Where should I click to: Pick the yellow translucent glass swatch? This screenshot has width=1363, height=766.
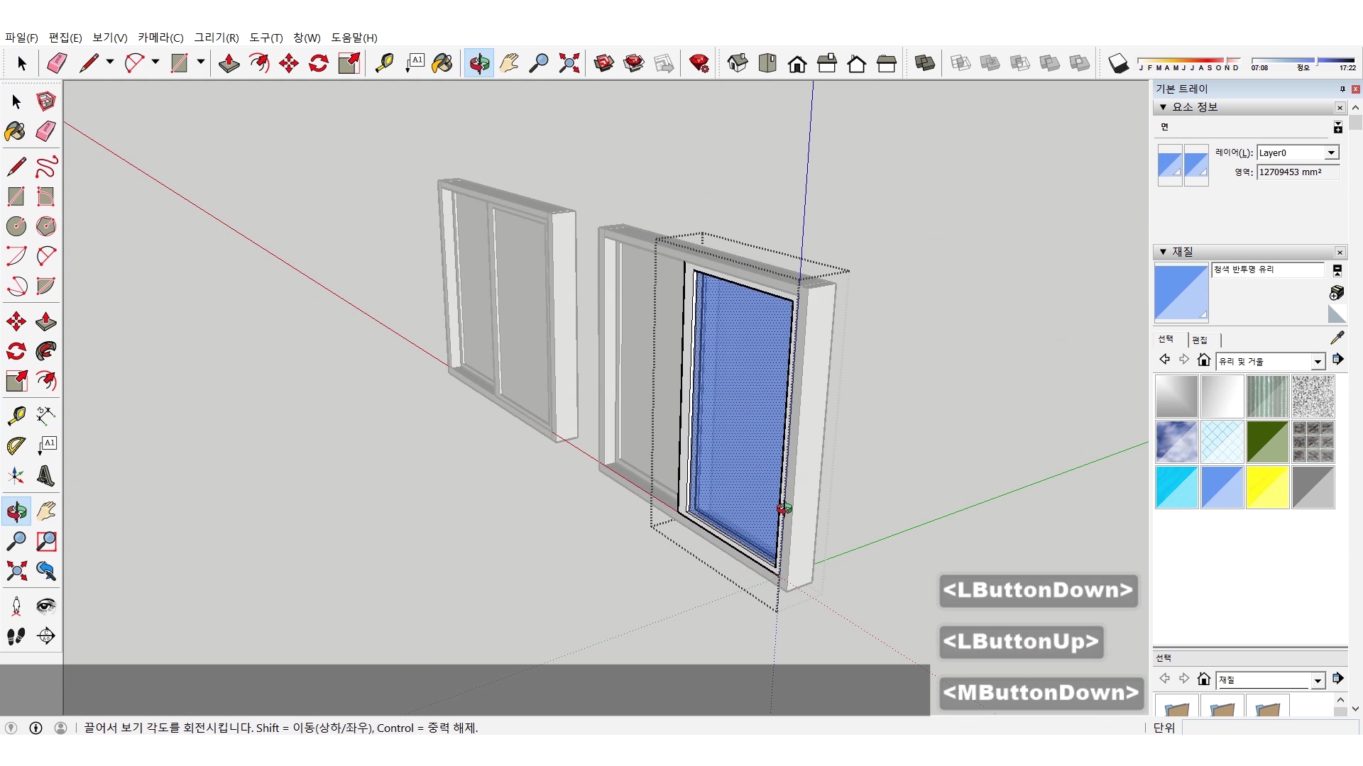(1267, 487)
